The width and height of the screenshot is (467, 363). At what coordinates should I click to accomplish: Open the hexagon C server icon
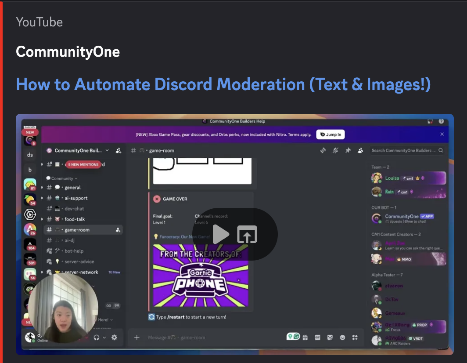coord(30,214)
